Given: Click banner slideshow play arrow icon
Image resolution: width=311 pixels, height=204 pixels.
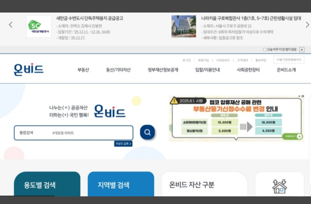Looking at the screenshot, I should (x=299, y=96).
